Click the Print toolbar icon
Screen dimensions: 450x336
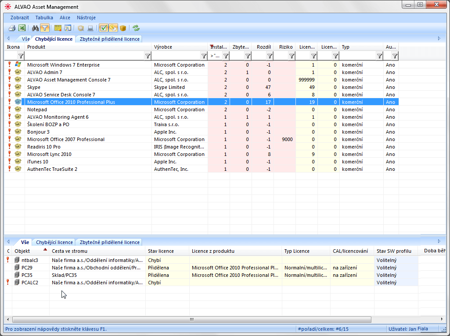[12, 28]
